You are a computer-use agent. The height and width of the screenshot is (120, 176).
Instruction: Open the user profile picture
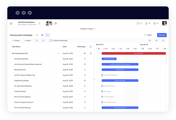point(164,23)
